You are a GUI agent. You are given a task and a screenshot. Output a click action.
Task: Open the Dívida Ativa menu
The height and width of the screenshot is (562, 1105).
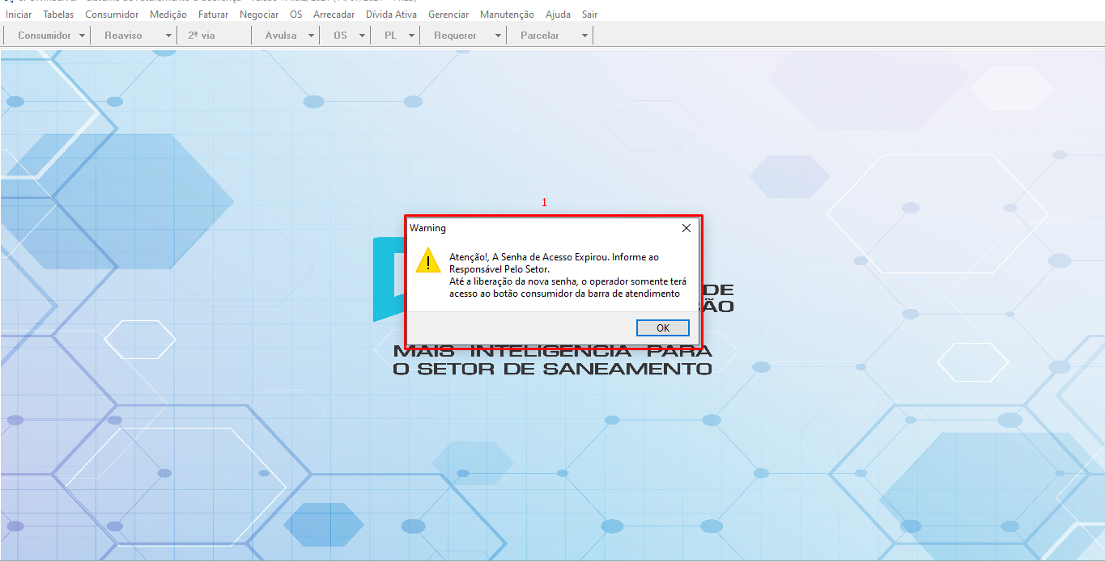point(391,15)
